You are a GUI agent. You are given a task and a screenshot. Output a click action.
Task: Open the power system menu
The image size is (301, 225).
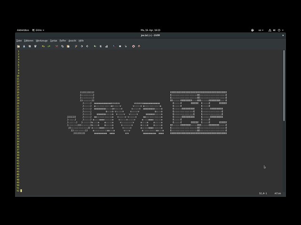(280, 30)
